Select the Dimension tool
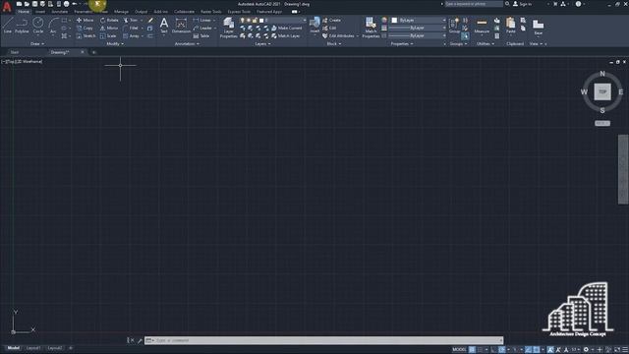This screenshot has height=354, width=629. [181, 25]
